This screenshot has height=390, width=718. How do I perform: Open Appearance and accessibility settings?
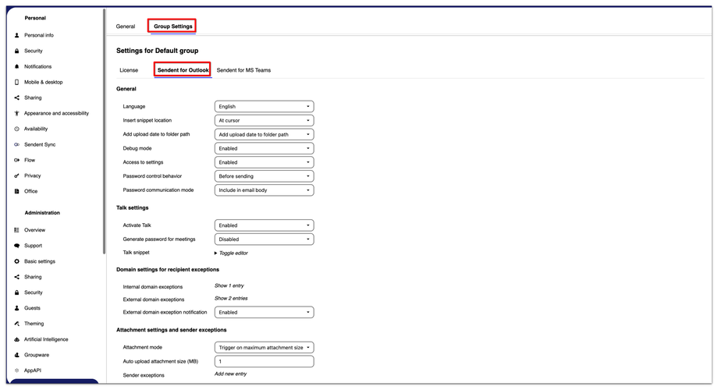(56, 113)
